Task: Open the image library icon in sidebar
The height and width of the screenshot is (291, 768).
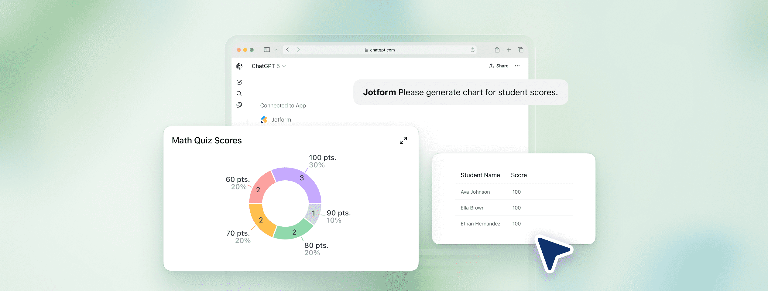Action: tap(239, 105)
